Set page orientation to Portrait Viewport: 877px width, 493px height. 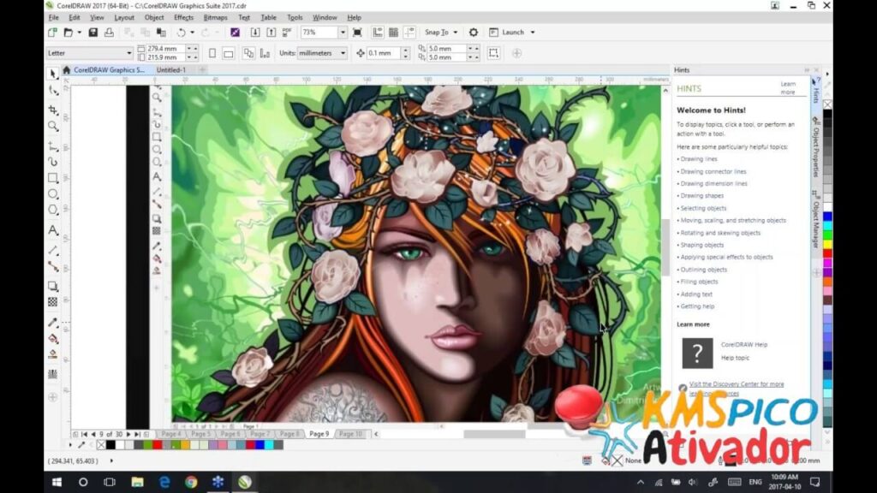(212, 53)
